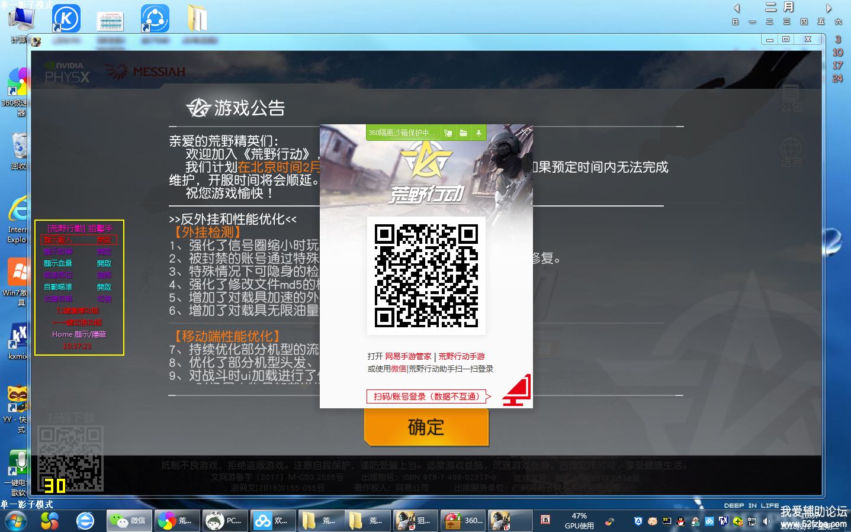Click the 47% GPU使用 indicator
This screenshot has height=532, width=851.
tap(579, 521)
